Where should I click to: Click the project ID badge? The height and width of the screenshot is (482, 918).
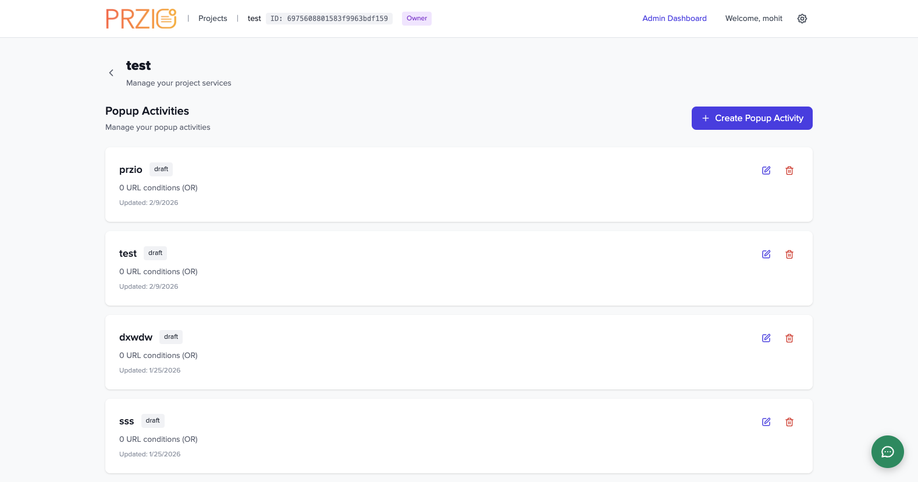point(329,19)
